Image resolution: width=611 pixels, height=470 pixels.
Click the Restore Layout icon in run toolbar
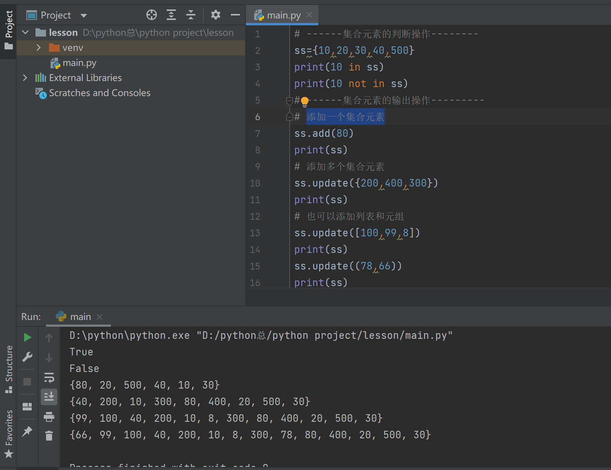pos(27,407)
